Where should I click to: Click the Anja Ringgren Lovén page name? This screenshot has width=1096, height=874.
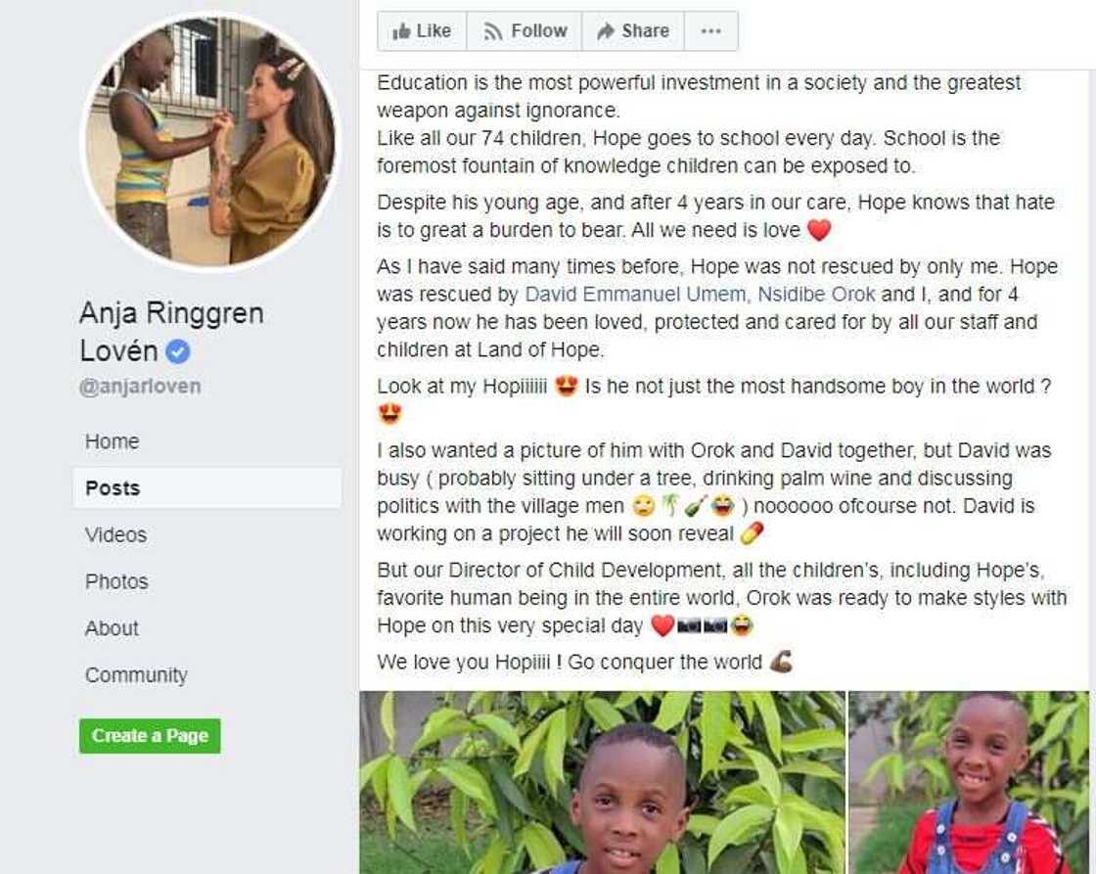[x=171, y=332]
